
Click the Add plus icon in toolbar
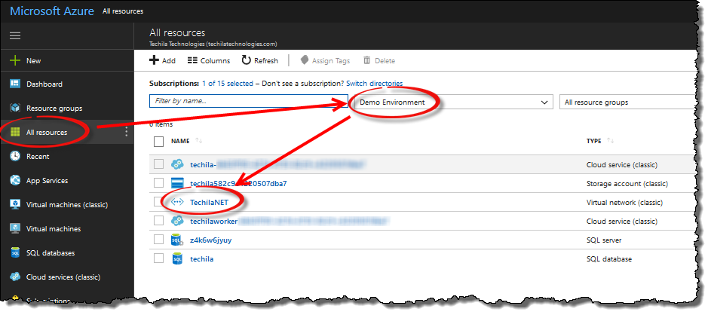pos(154,60)
